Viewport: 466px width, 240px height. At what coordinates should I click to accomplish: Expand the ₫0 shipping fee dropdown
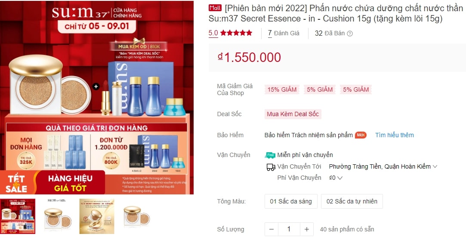point(336,178)
